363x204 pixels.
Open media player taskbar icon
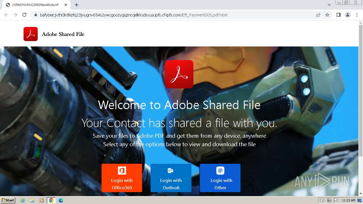point(42,200)
